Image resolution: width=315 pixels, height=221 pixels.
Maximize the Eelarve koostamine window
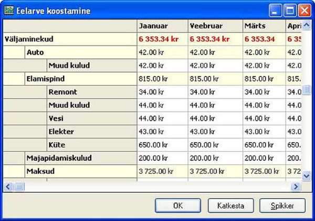coord(291,10)
